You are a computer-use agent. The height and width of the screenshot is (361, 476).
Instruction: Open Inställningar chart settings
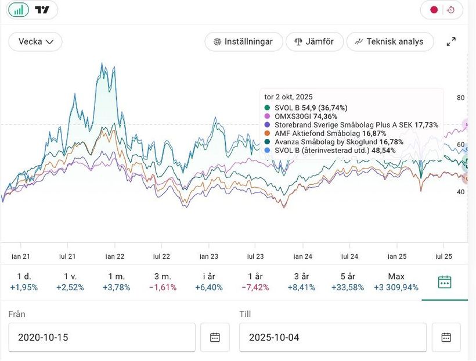coord(243,42)
